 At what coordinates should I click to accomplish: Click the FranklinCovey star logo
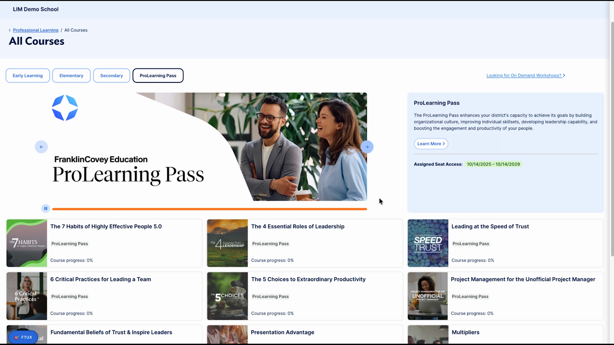coord(65,108)
